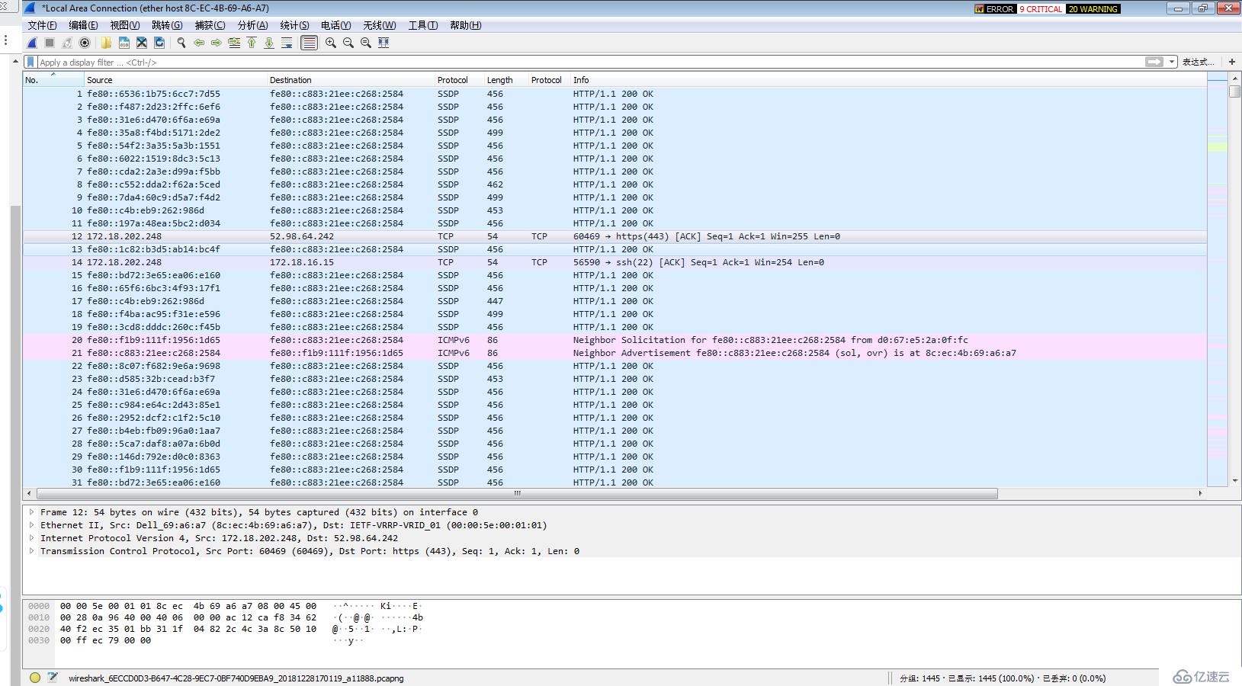The height and width of the screenshot is (686, 1242).
Task: Open a capture file with the folder icon
Action: [106, 43]
